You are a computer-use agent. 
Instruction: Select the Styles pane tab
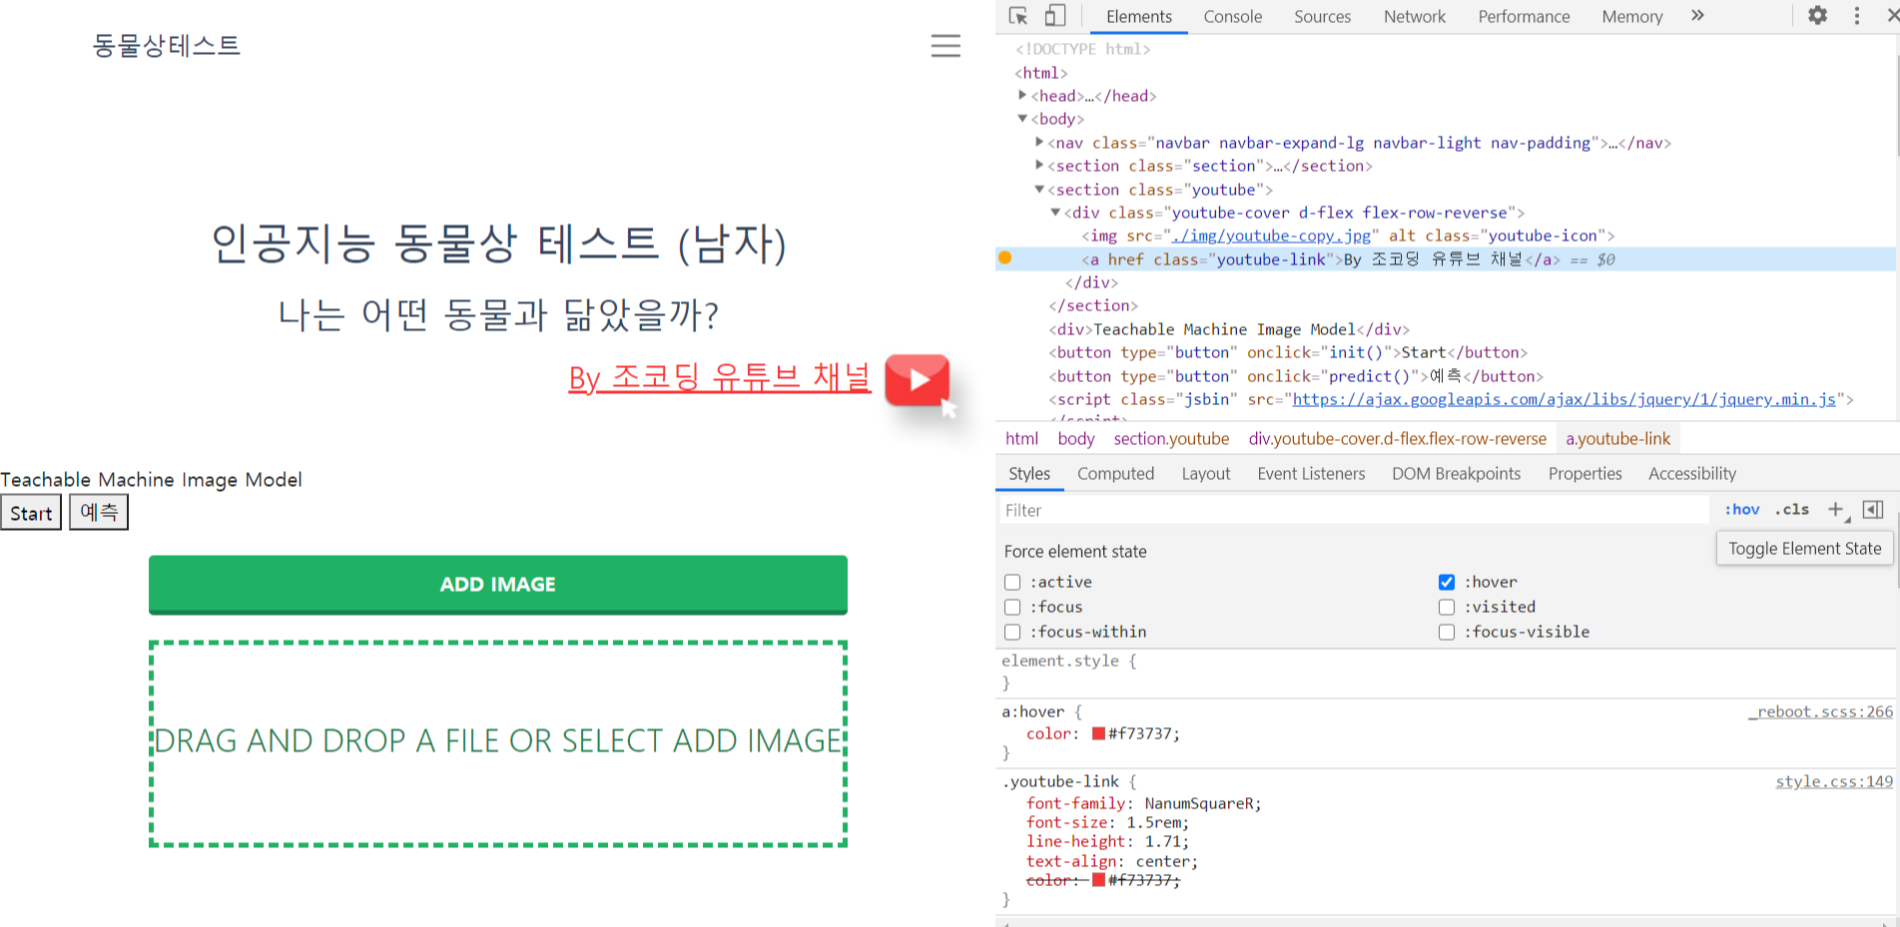tap(1029, 474)
